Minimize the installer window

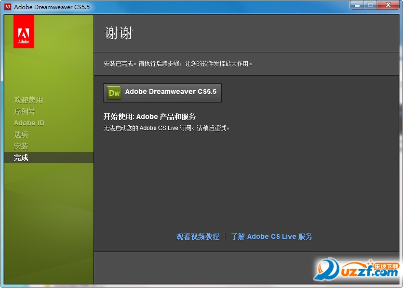pos(357,5)
